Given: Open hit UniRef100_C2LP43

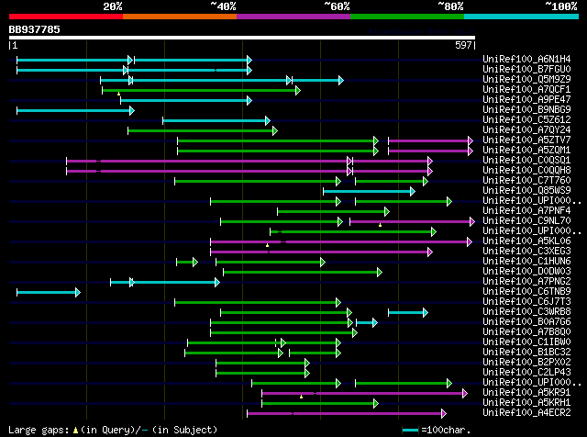Looking at the screenshot, I should (526, 373).
